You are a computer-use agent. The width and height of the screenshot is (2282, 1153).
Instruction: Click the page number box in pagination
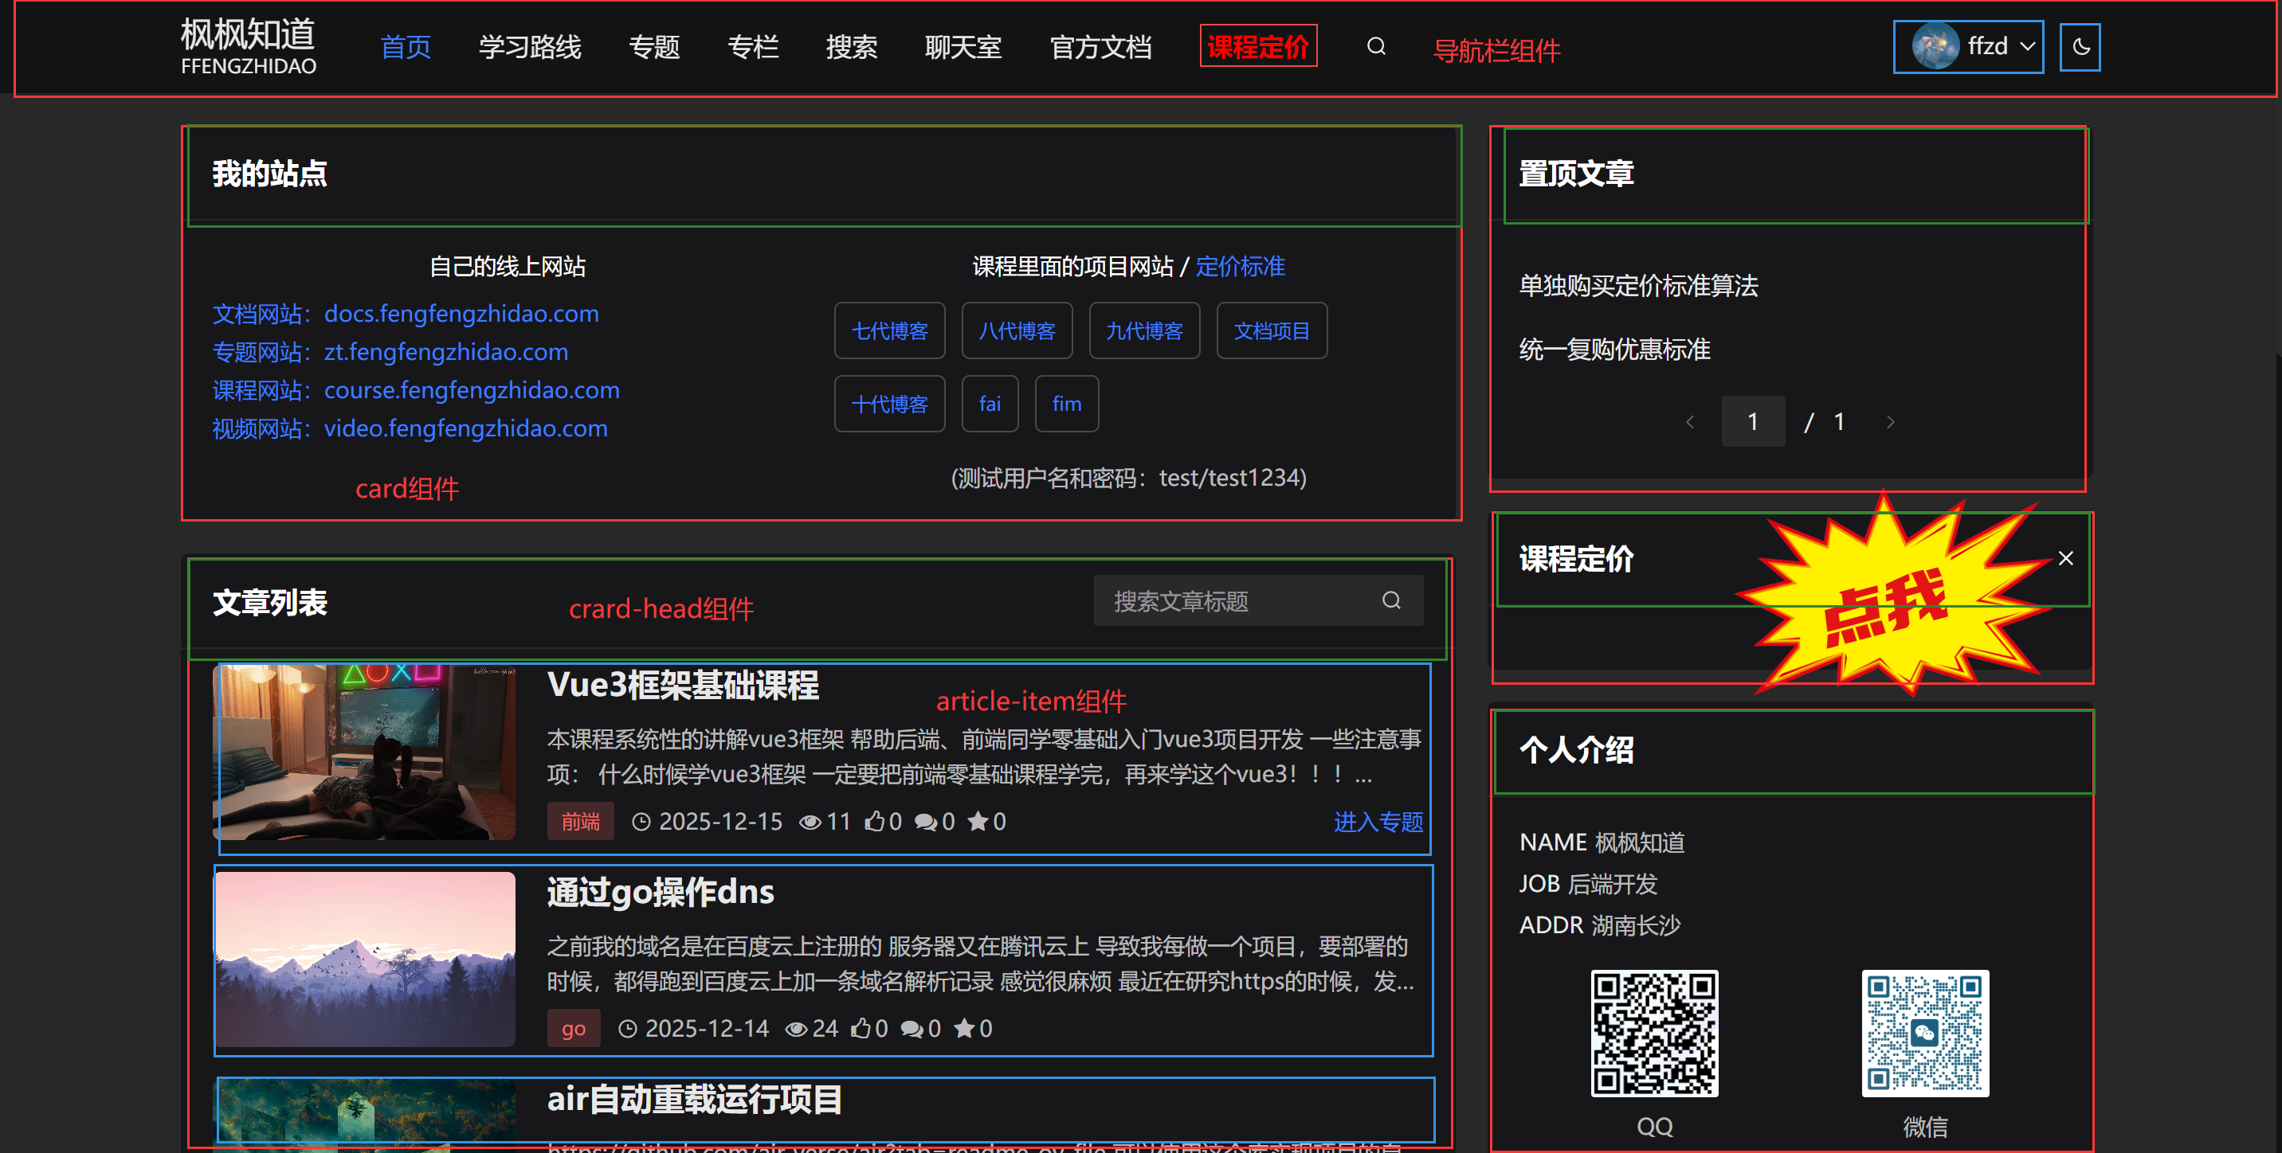click(x=1752, y=421)
